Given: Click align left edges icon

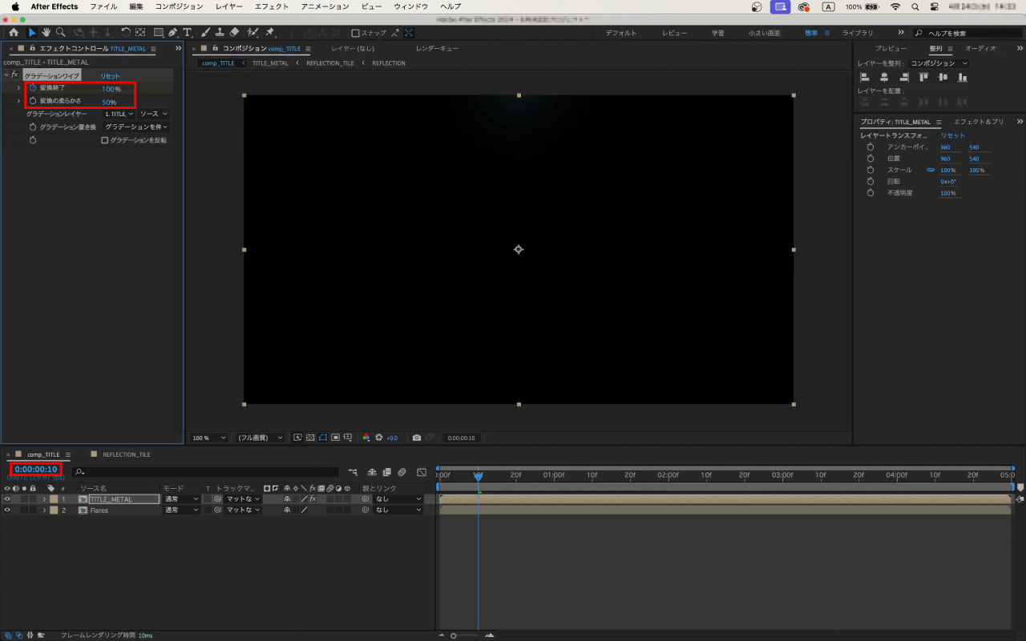Looking at the screenshot, I should pos(865,77).
